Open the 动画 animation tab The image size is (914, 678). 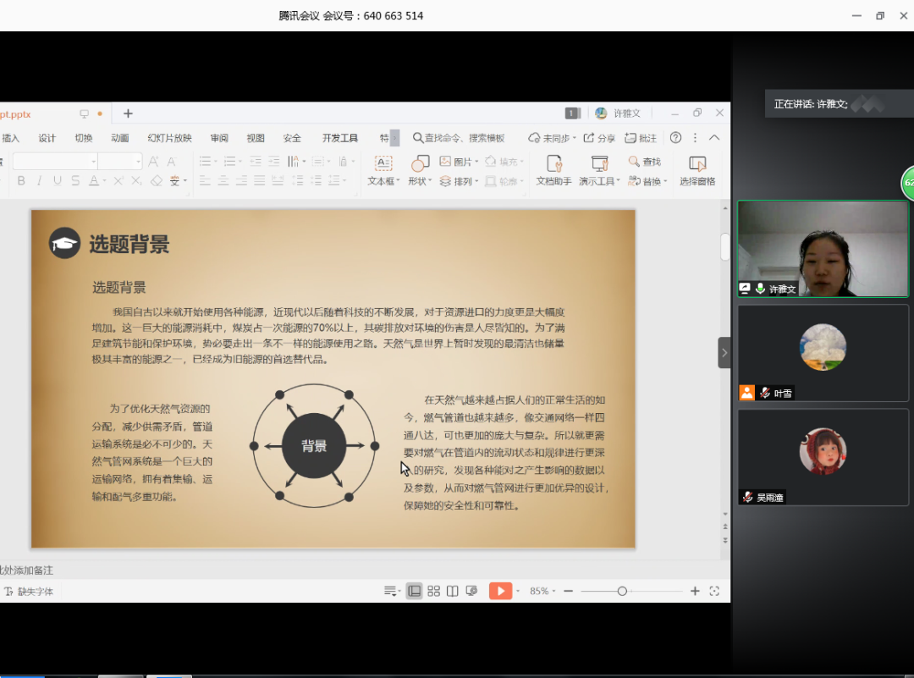pyautogui.click(x=119, y=138)
